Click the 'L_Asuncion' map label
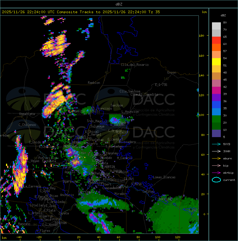238x241 pixels. pos(130,112)
